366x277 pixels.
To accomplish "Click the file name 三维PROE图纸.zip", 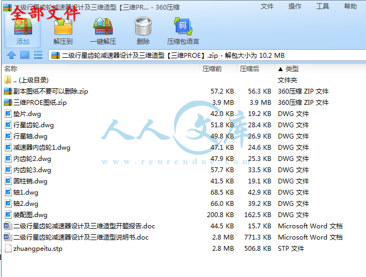I will coord(40,103).
